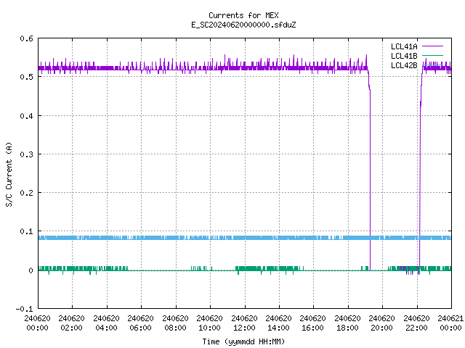This screenshot has height=348, width=465.
Task: Click the 0.2 y-axis tick value
Action: [x=26, y=193]
